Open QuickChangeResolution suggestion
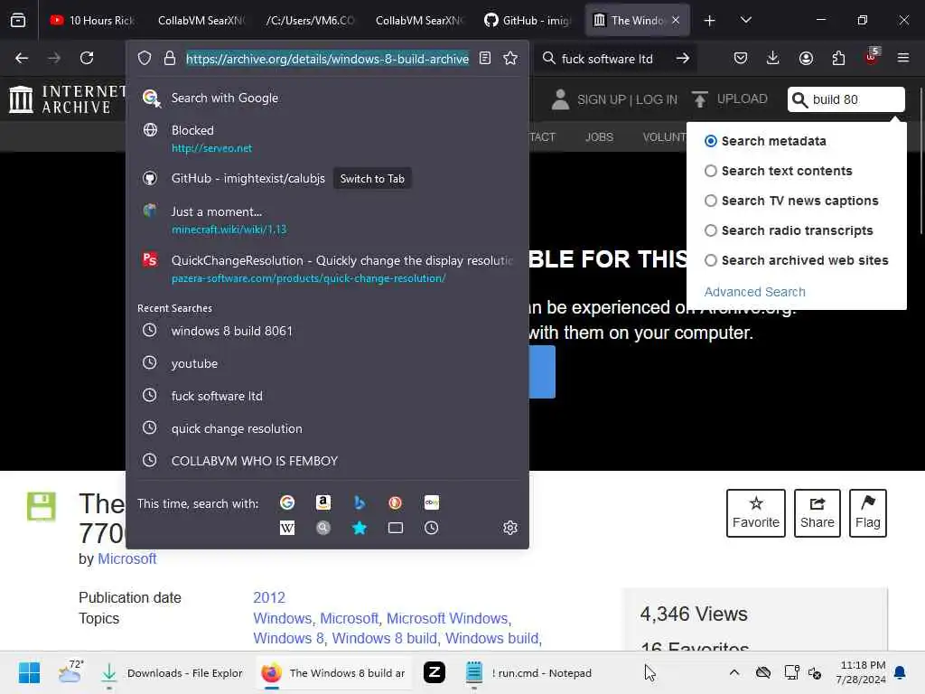Viewport: 925px width, 694px height. click(x=327, y=268)
